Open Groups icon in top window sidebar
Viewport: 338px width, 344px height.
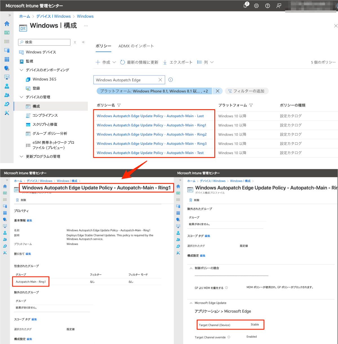click(7, 95)
